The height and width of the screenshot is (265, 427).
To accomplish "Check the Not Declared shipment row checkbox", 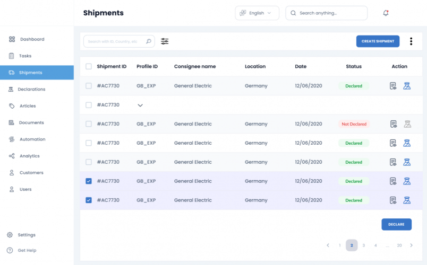I will pyautogui.click(x=89, y=124).
